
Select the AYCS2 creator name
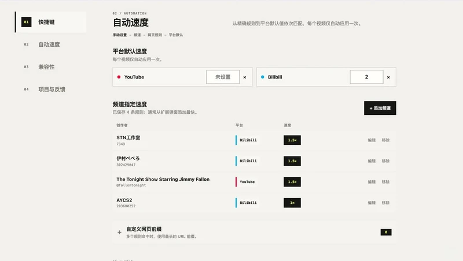124,200
